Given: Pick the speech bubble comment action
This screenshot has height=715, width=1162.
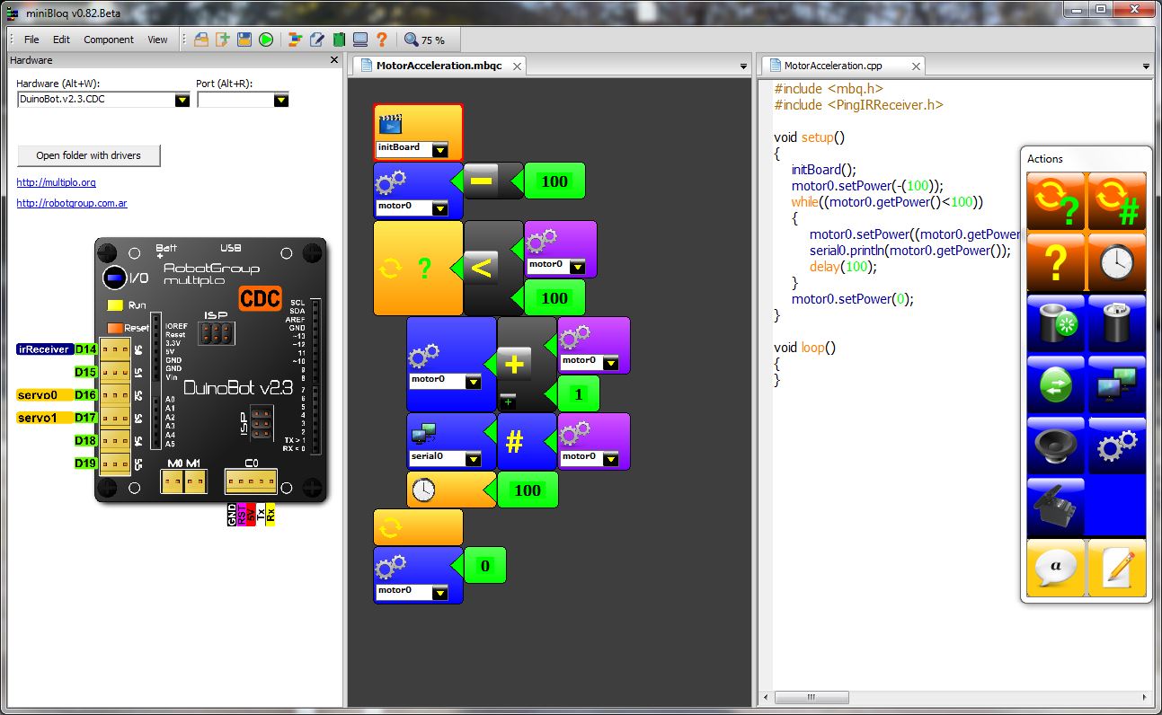Looking at the screenshot, I should coord(1056,568).
